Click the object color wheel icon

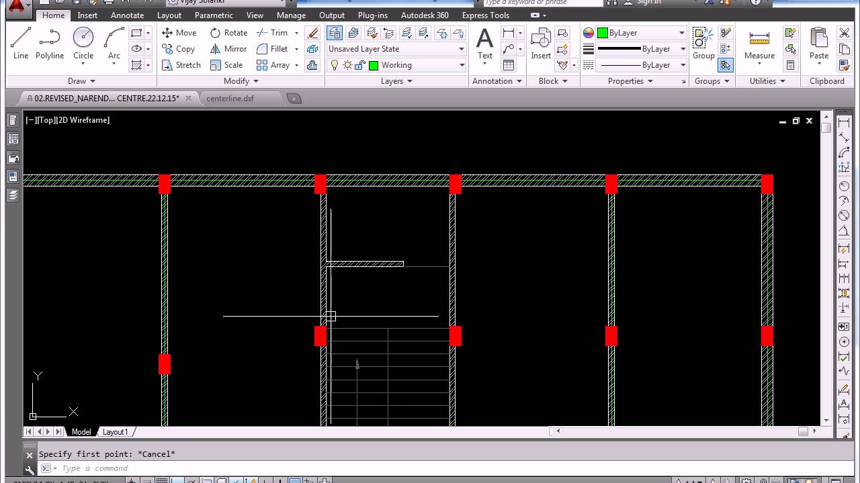coord(589,32)
